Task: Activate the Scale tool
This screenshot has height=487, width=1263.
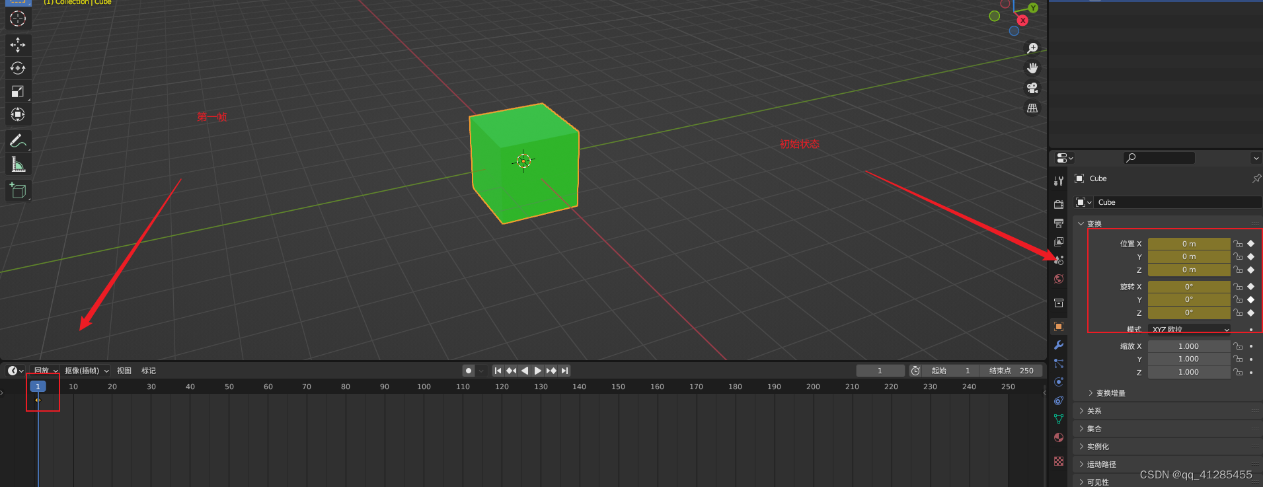Action: point(18,91)
